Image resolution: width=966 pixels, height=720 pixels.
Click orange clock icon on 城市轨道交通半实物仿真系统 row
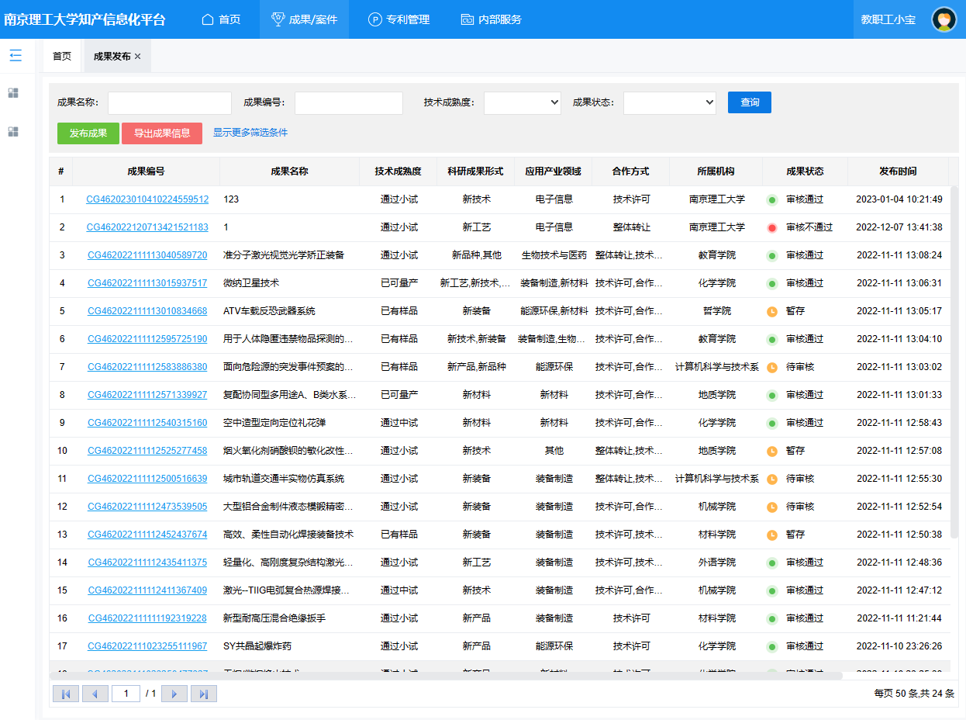pyautogui.click(x=772, y=479)
